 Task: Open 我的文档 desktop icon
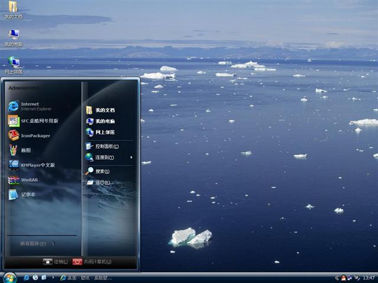(x=14, y=9)
